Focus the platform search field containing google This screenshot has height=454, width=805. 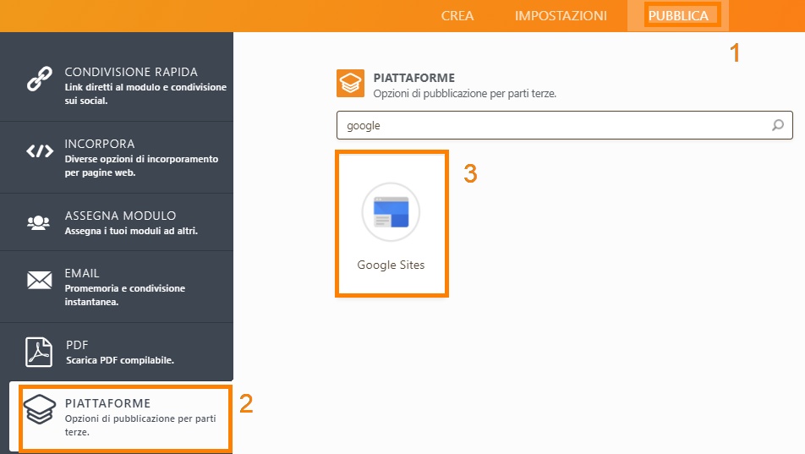pyautogui.click(x=550, y=125)
